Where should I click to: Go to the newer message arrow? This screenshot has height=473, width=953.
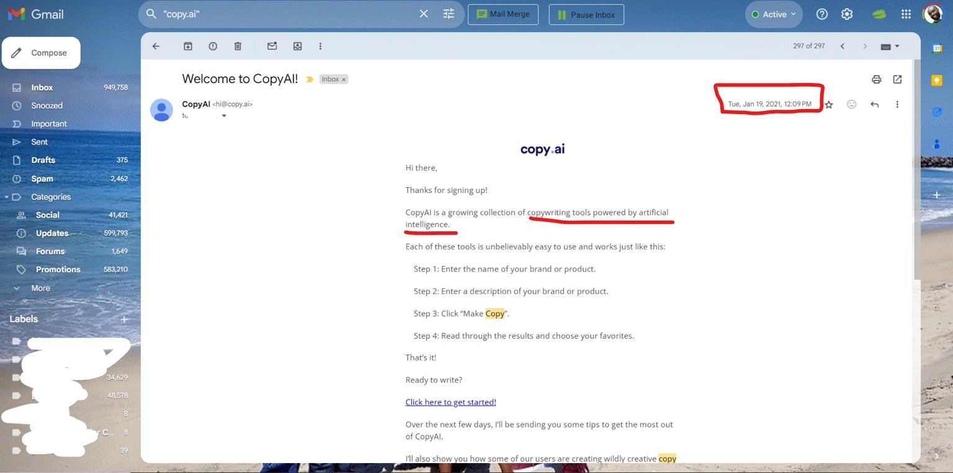842,46
